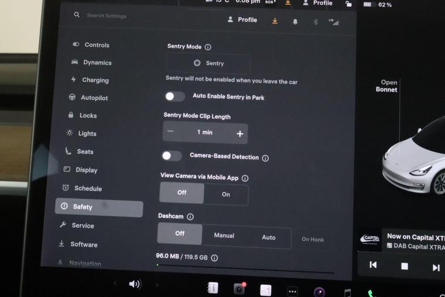
Task: Increase Sentry Mode clip length with plus
Action: click(239, 134)
